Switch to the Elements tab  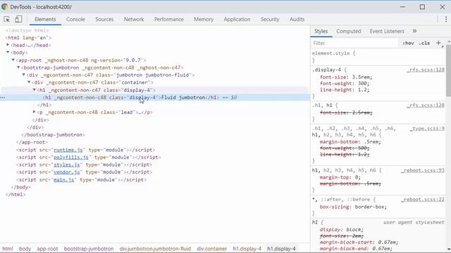pos(45,19)
